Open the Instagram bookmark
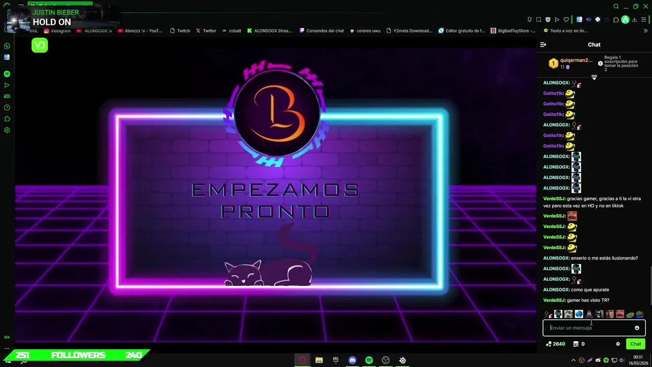Viewport: 652px width, 367px height. coord(57,31)
